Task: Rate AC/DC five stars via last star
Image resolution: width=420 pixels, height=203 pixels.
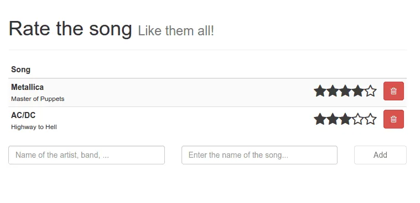Action: [x=370, y=119]
